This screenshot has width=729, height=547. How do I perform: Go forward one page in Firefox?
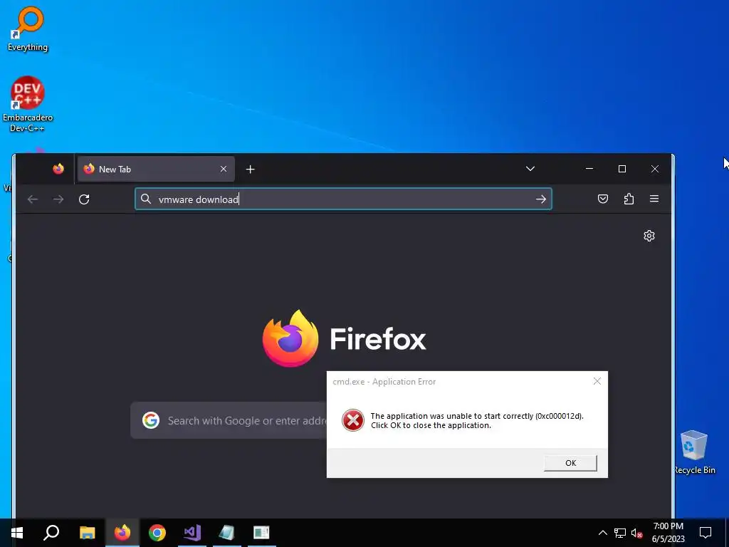click(x=58, y=199)
